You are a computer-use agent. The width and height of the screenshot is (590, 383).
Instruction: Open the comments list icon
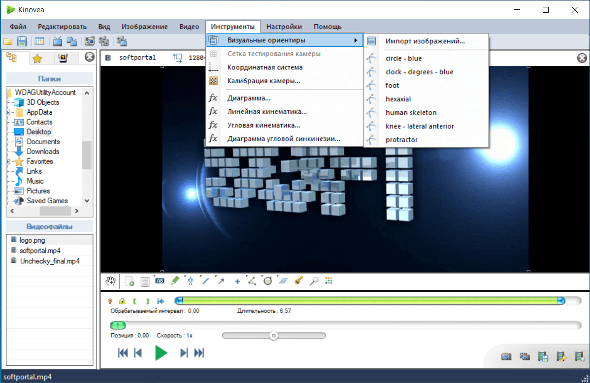pos(145,282)
